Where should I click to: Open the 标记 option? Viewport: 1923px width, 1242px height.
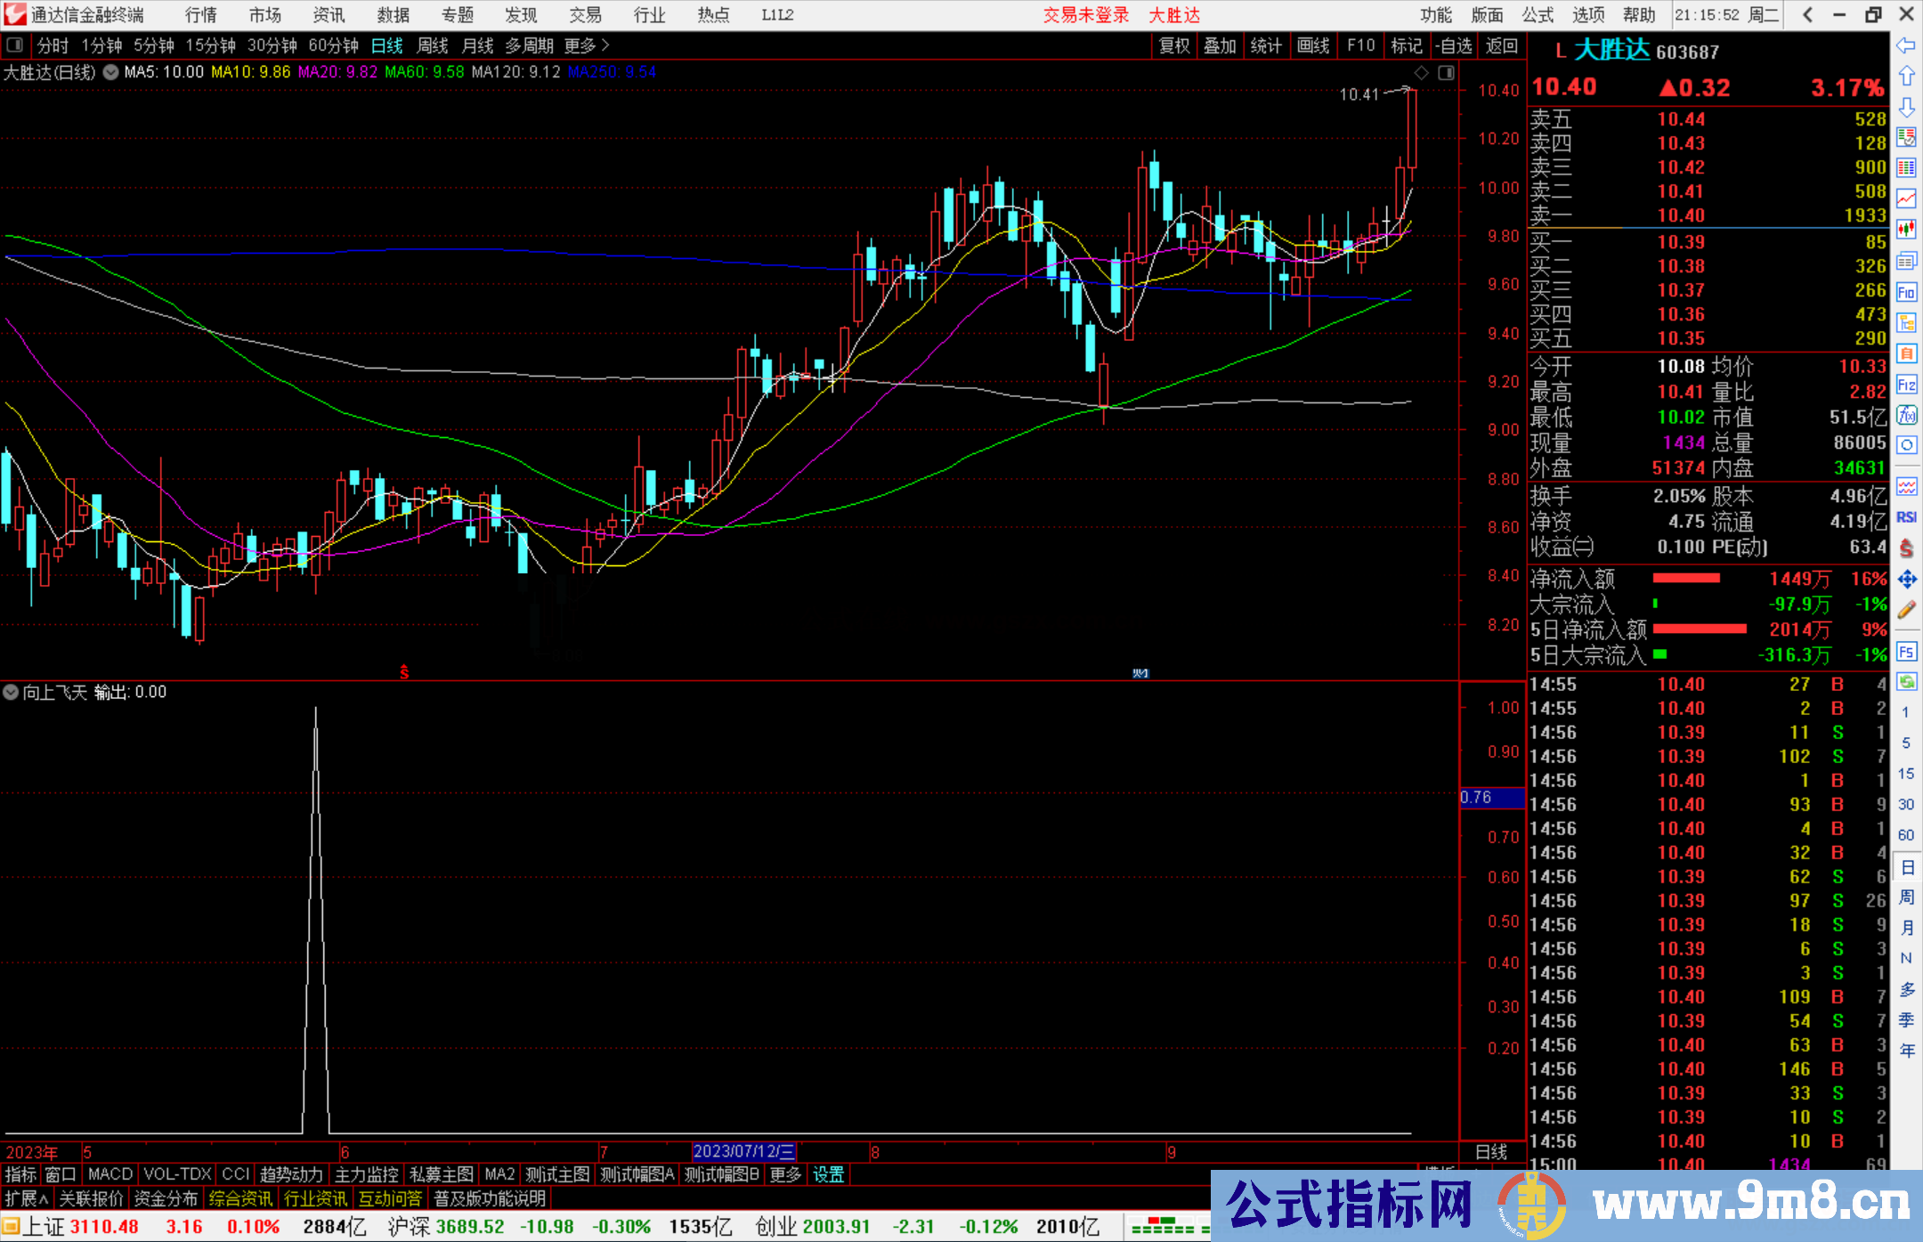coord(1407,45)
